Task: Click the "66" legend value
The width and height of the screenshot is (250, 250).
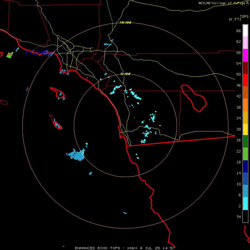Action: point(239,31)
